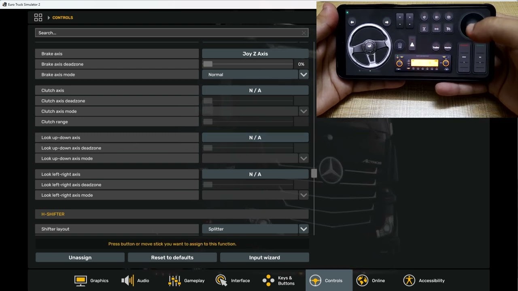Click Clutch axis N / A binding
This screenshot has height=291, width=518.
tap(255, 91)
